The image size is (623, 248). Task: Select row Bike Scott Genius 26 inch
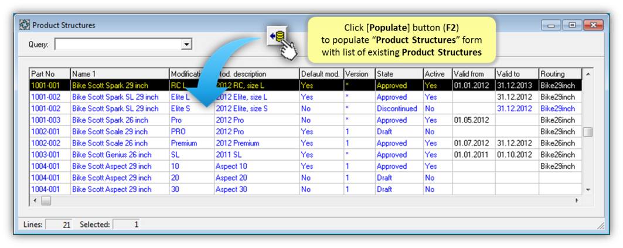[306, 155]
